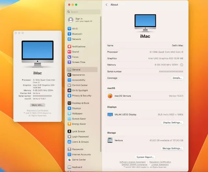Open Display Settings
Screen dimensions: 208x172
pyautogui.click(x=172, y=122)
